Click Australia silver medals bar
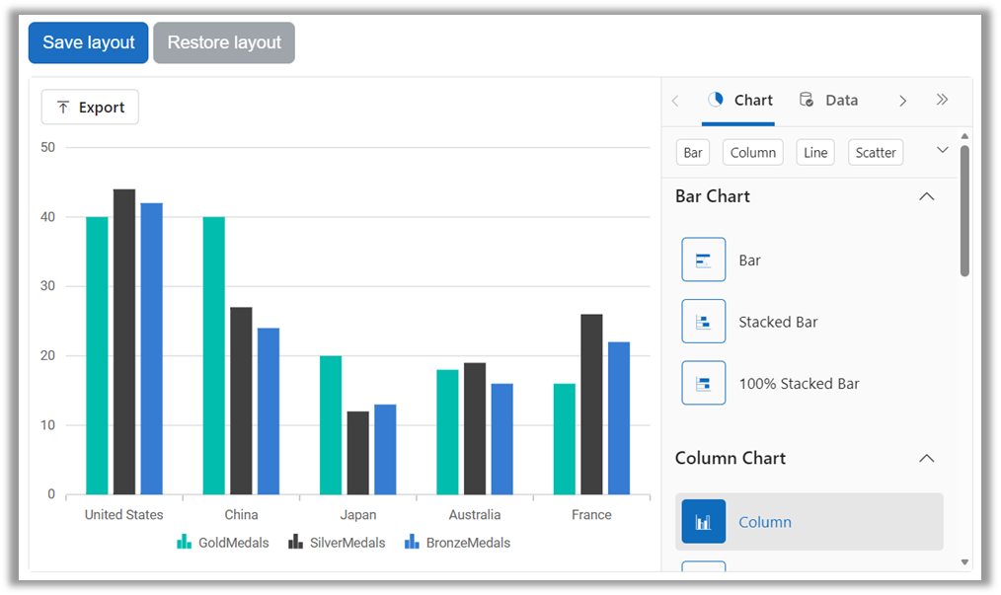Viewport: 1001px width, 595px height. pyautogui.click(x=475, y=428)
